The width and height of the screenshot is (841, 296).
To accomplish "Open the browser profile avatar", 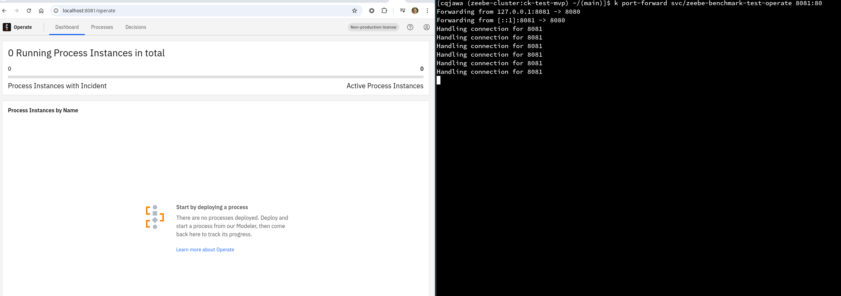I will 415,11.
